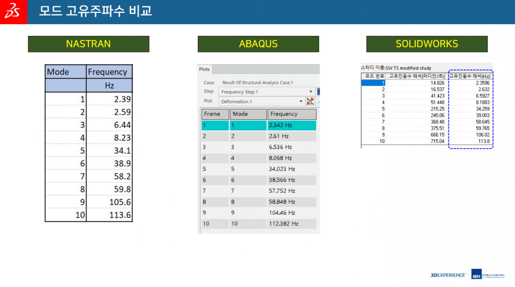Click 'SW TS modified study' study name text
This screenshot has height=287, width=515.
[x=408, y=68]
